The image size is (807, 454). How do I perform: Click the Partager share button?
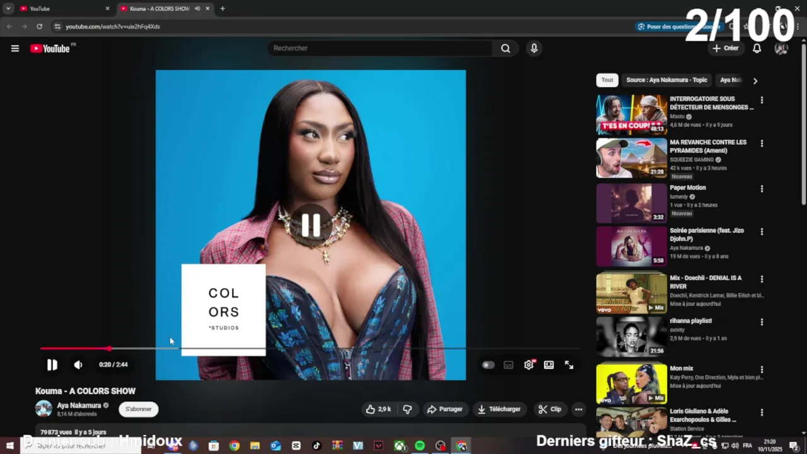(444, 409)
